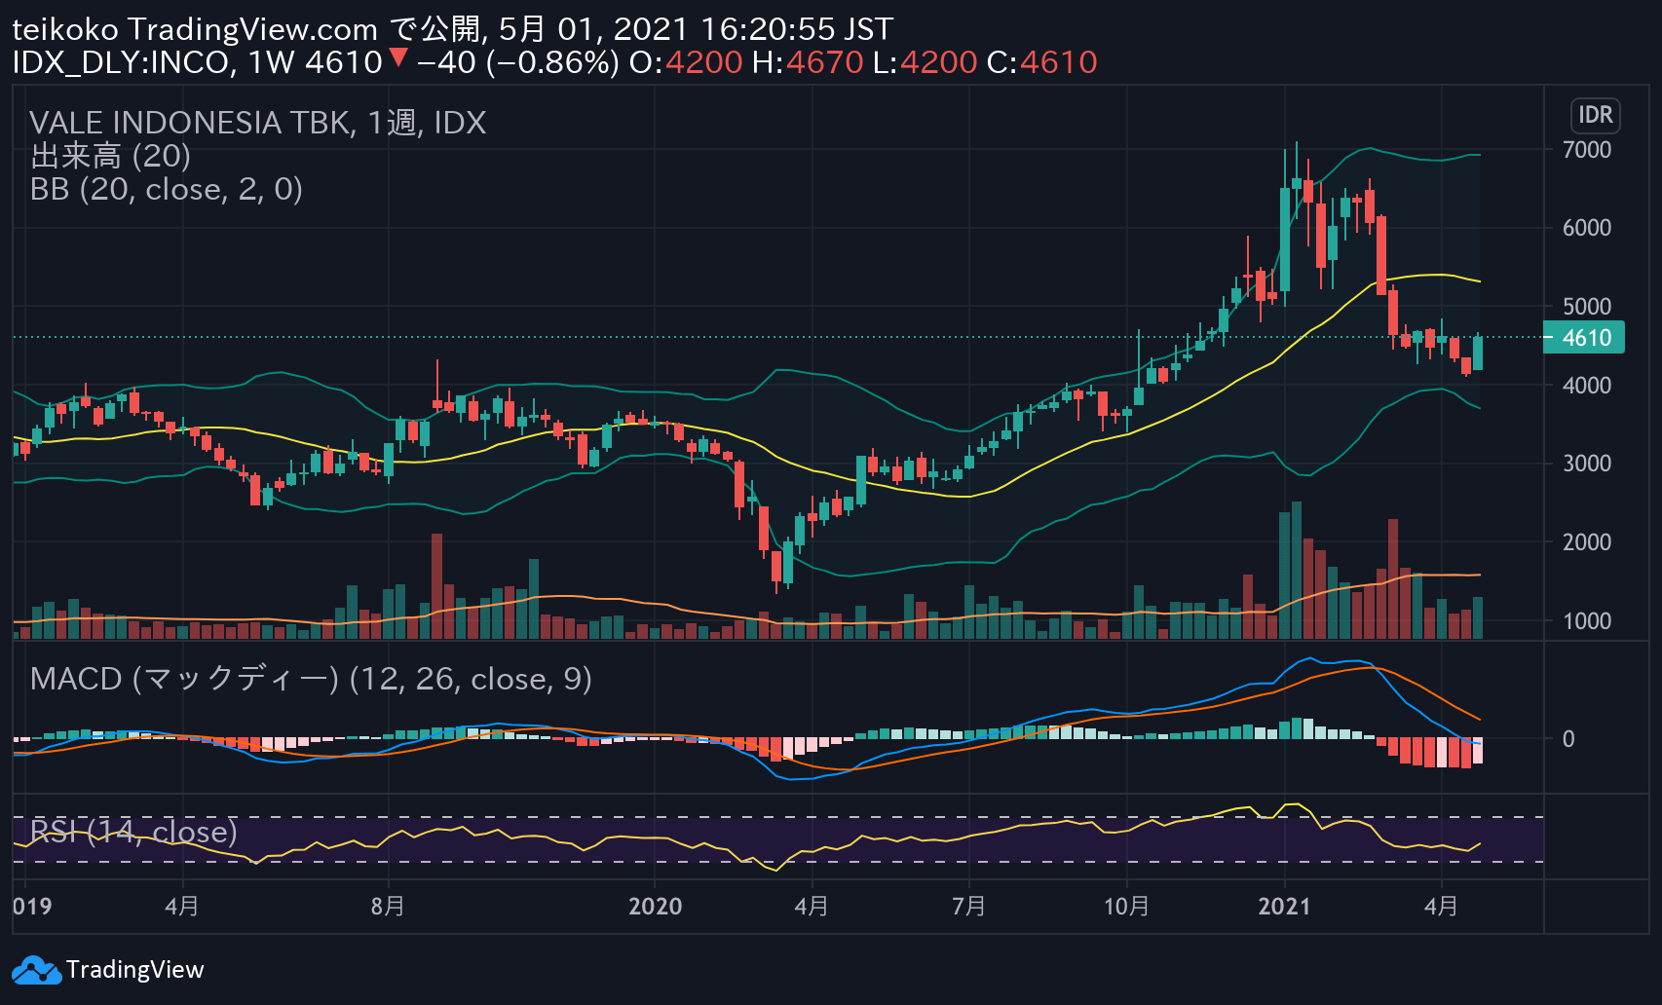Click the 4000 price axis label
1662x1005 pixels.
click(x=1587, y=386)
